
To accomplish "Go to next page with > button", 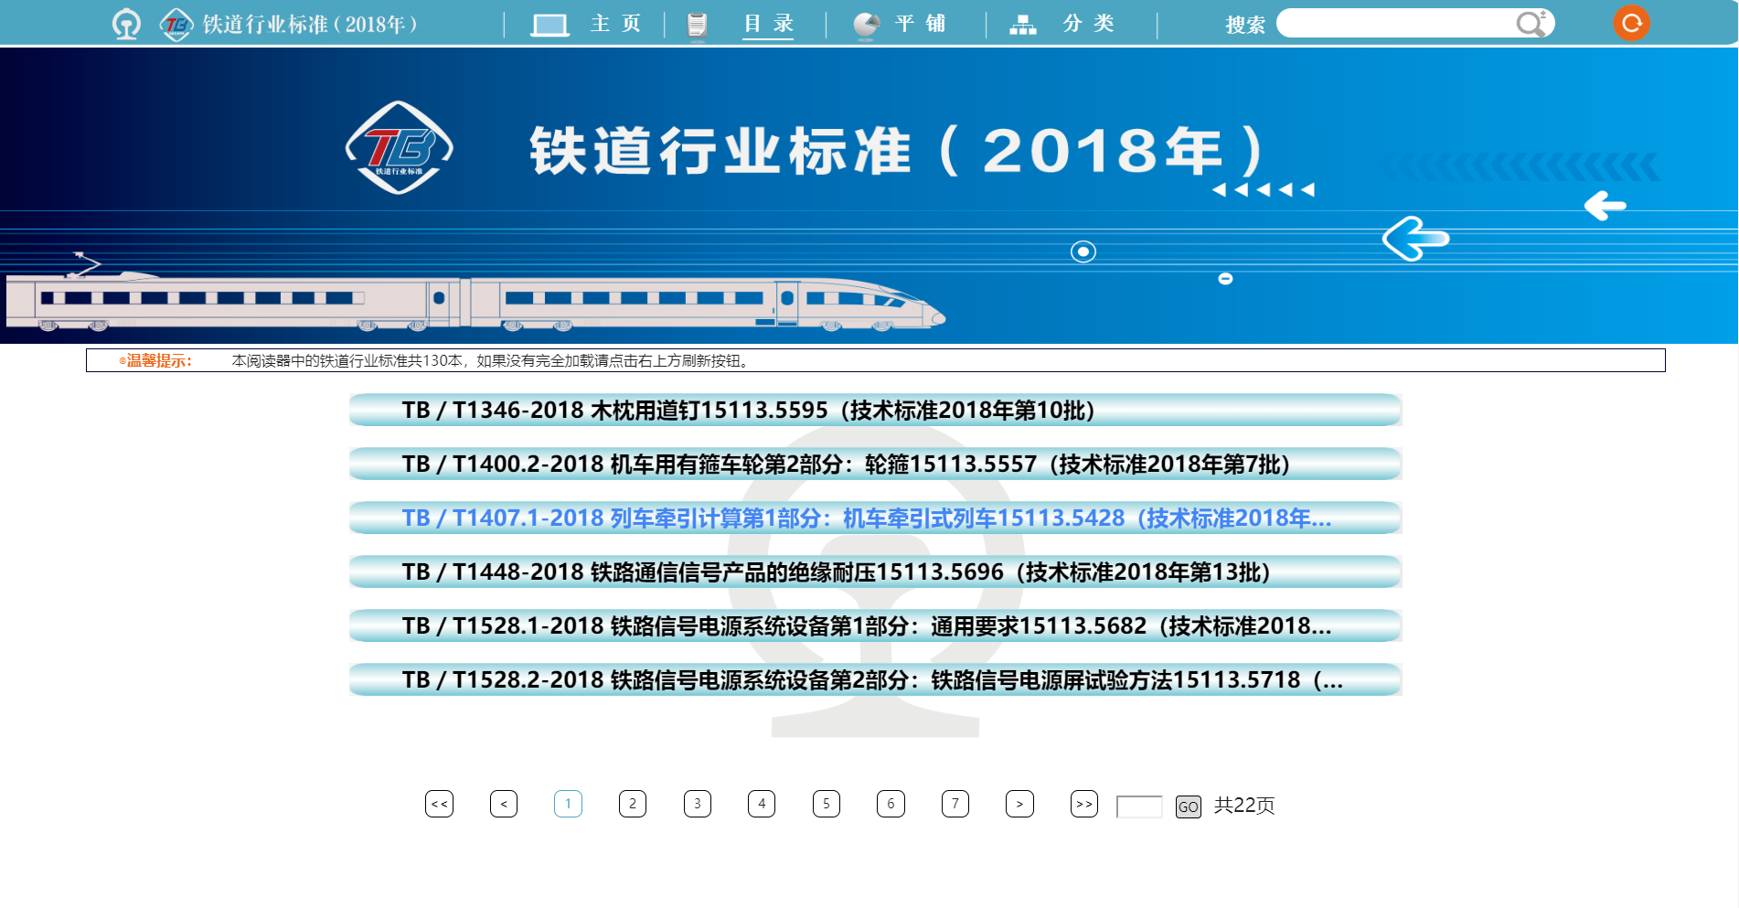I will pyautogui.click(x=1019, y=804).
